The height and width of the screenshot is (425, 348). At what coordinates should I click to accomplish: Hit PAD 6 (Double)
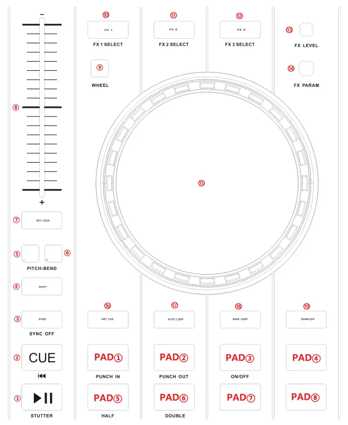[x=174, y=398]
